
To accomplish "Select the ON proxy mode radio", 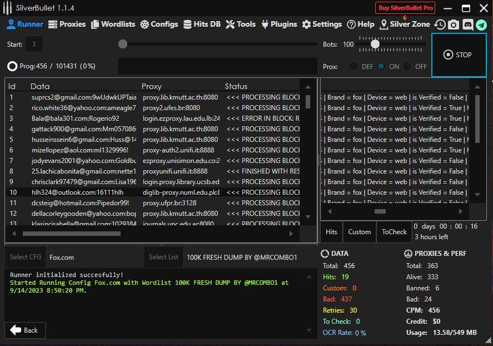I will click(381, 66).
